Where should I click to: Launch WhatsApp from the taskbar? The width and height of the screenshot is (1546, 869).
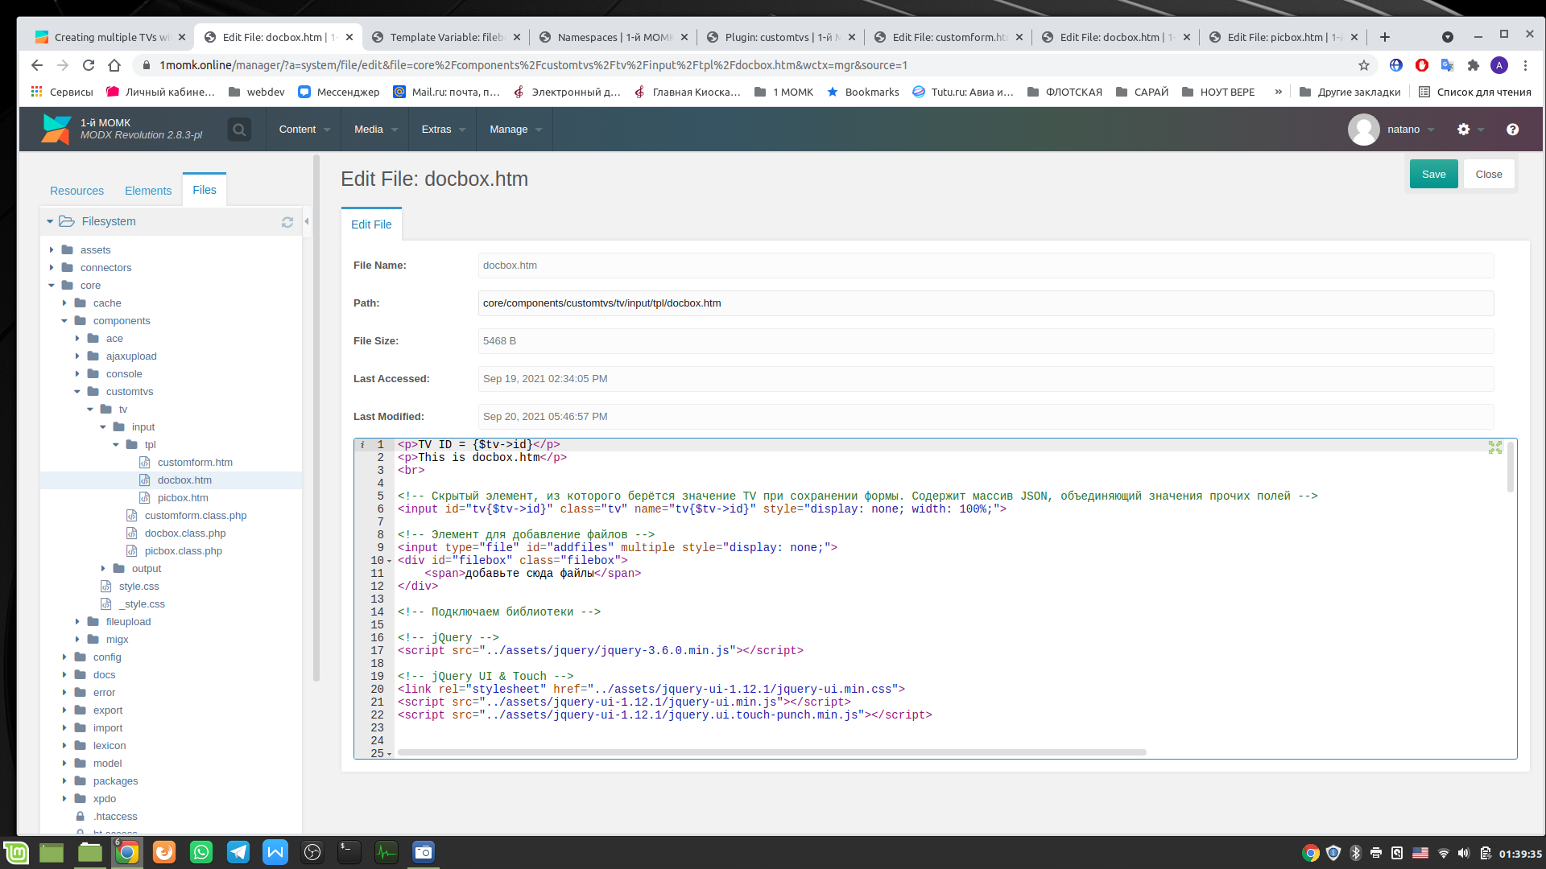(201, 852)
